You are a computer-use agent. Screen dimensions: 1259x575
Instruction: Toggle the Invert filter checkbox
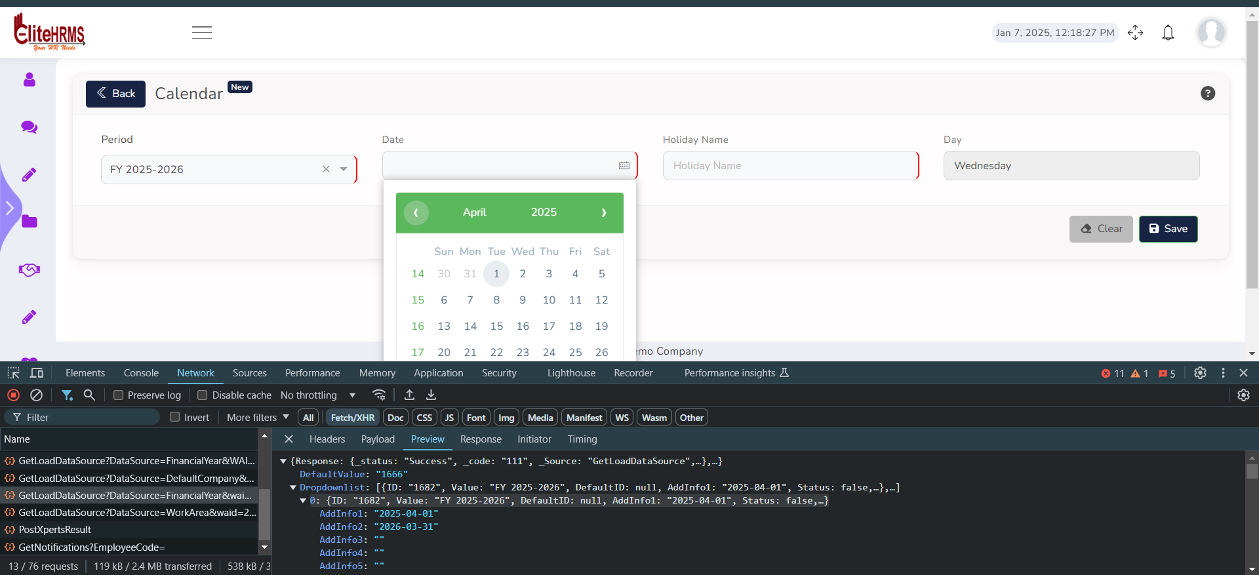[175, 417]
